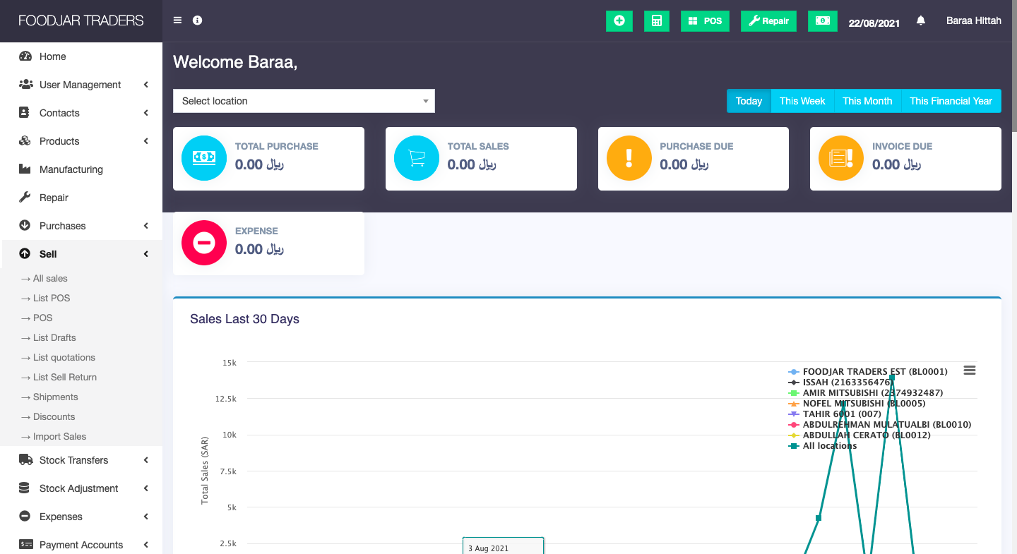Click the Purchase Due exclamation icon
Image resolution: width=1017 pixels, height=554 pixels.
(x=629, y=158)
